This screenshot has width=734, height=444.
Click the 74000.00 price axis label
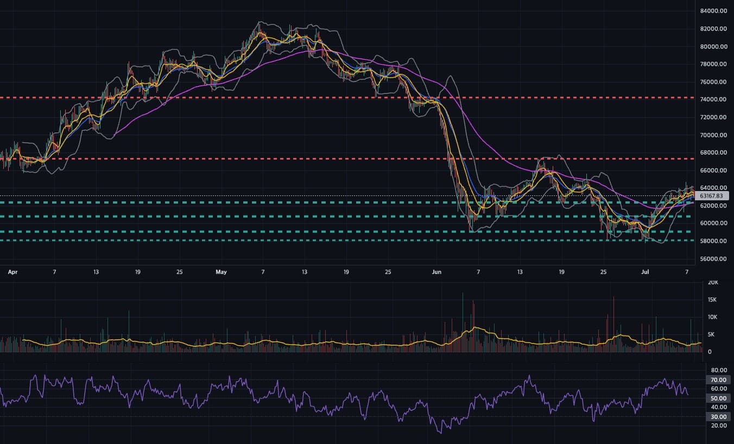714,99
